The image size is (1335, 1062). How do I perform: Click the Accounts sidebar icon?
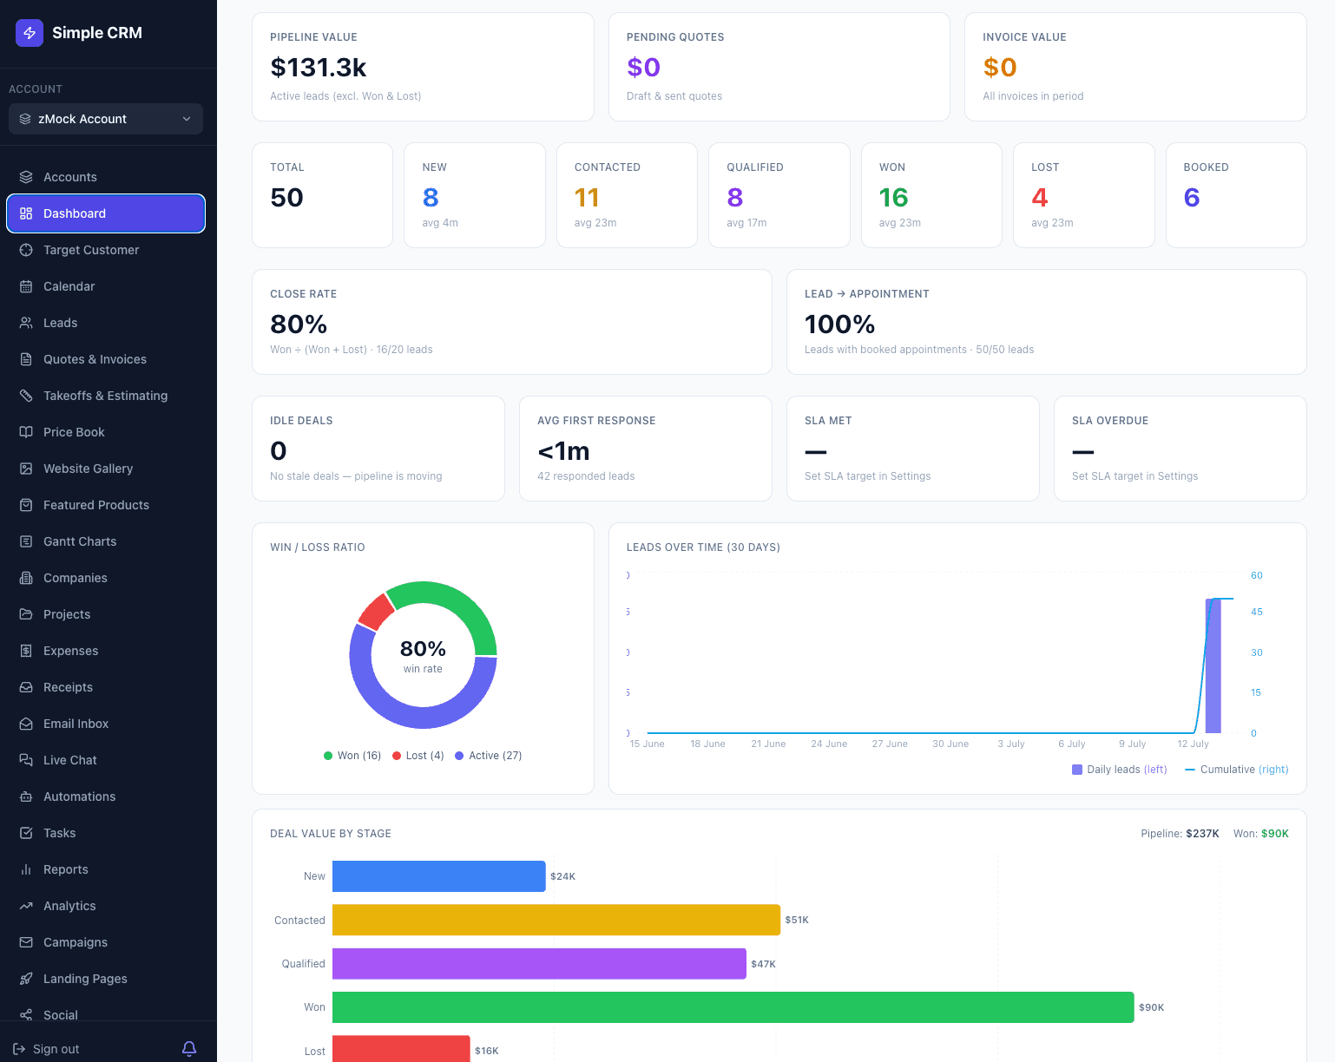26,177
